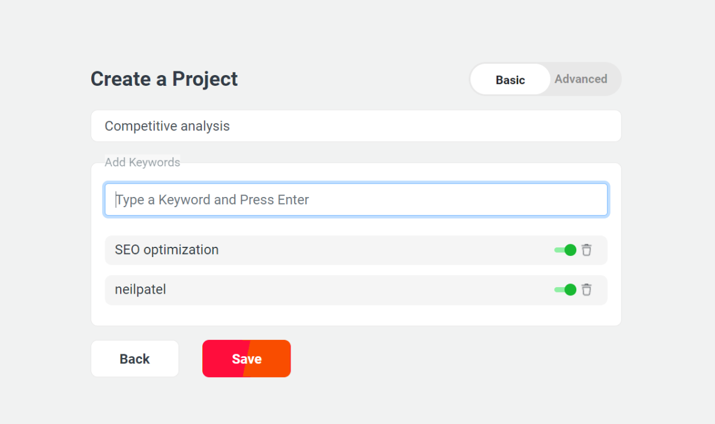Click the green knob on SEO optimization switch
Viewport: 715px width, 424px height.
[570, 250]
